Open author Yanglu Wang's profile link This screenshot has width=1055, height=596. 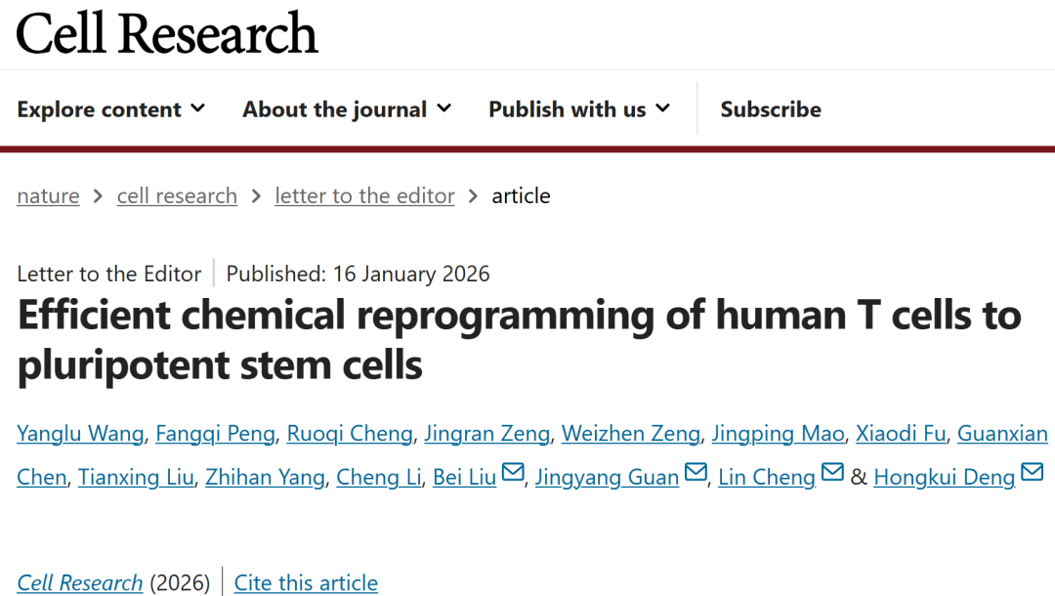tap(80, 434)
